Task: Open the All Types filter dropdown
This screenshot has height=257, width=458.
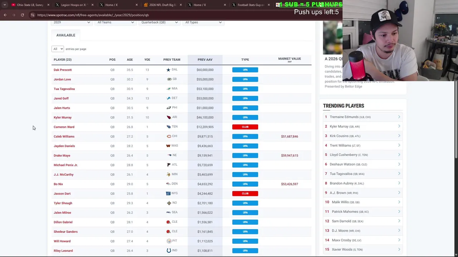Action: coord(203,22)
